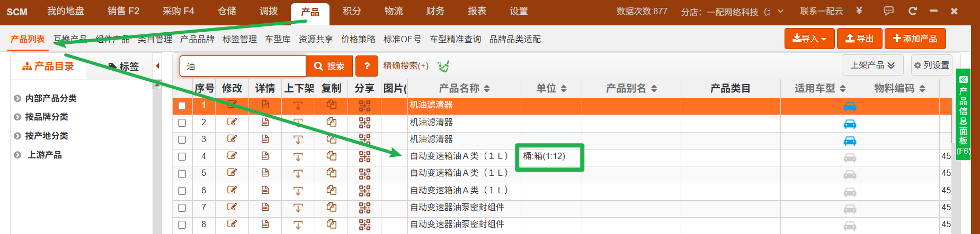
Task: Expand the 内部产品分类 tree node
Action: click(17, 98)
